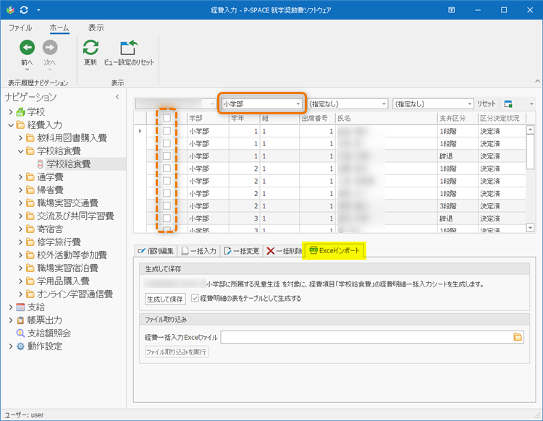Image resolution: width=543 pixels, height=421 pixels.
Task: Collapse the ribbon with the chevron arrow
Action: coord(537,81)
